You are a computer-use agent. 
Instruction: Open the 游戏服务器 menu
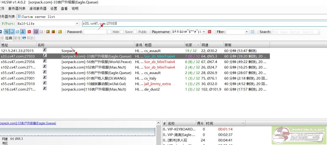(38, 9)
